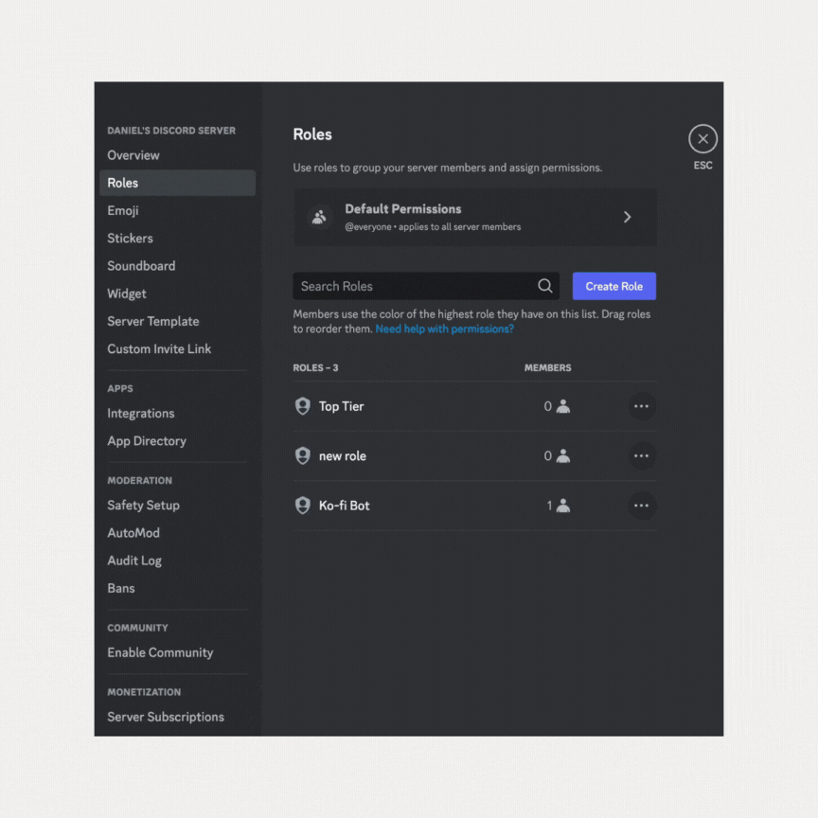The width and height of the screenshot is (818, 818).
Task: Select Audit Log under Moderation
Action: tap(134, 560)
